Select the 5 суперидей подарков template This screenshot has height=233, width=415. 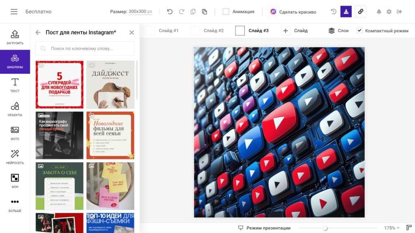(60, 85)
